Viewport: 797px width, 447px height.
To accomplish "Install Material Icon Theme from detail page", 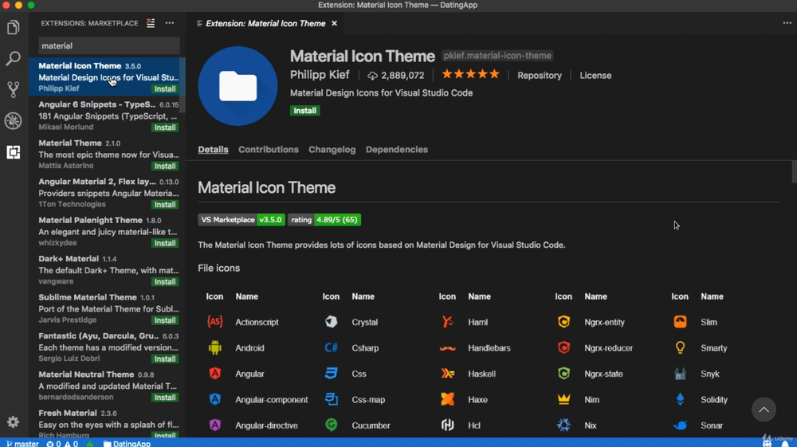I will (305, 110).
